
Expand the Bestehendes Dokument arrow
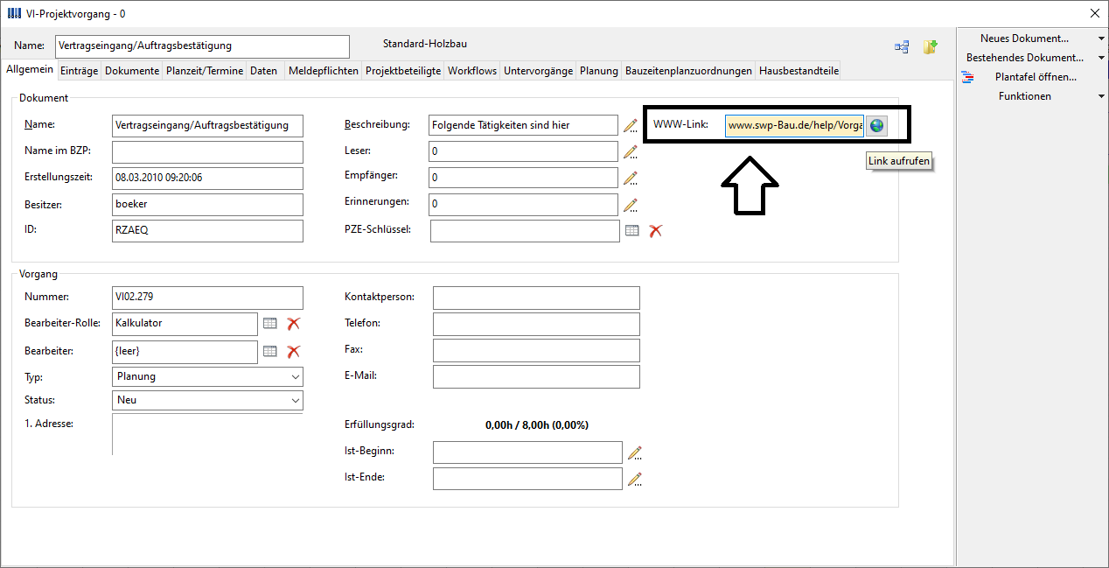pyautogui.click(x=1101, y=58)
